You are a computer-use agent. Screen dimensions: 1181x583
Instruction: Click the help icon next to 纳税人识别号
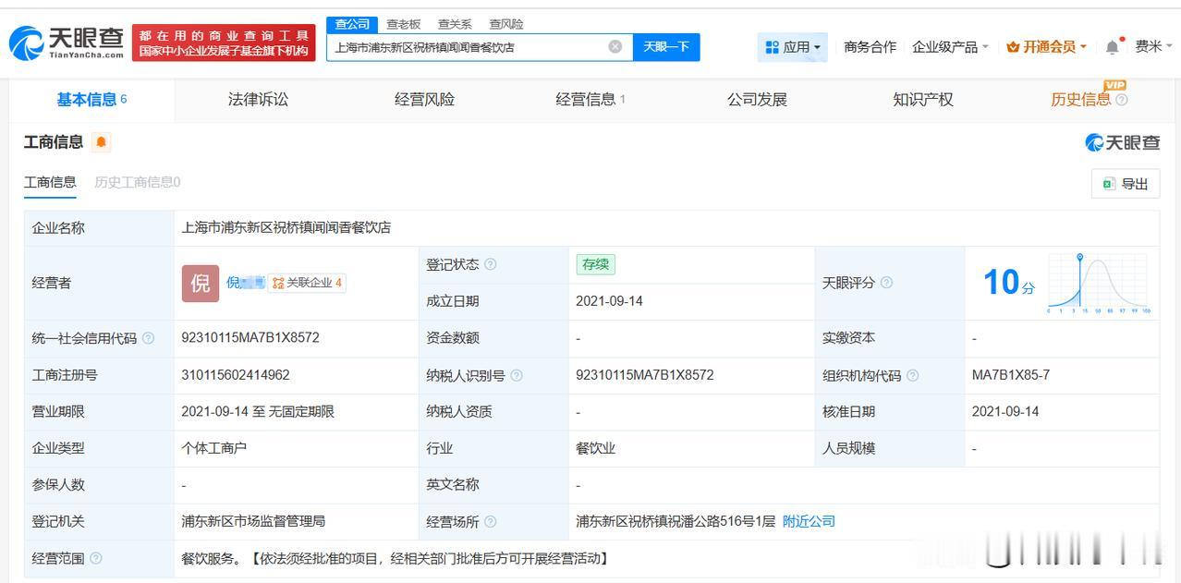pyautogui.click(x=517, y=375)
